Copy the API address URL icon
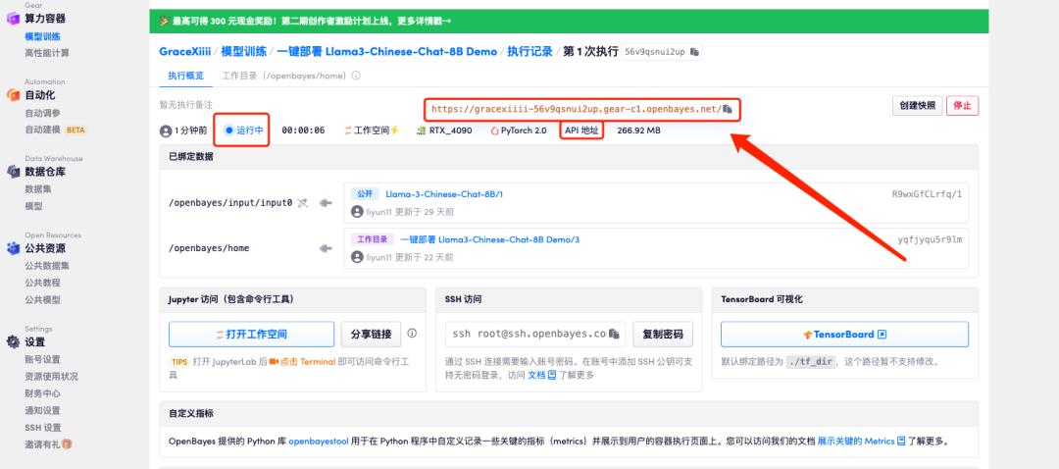The width and height of the screenshot is (1059, 469). tap(728, 109)
